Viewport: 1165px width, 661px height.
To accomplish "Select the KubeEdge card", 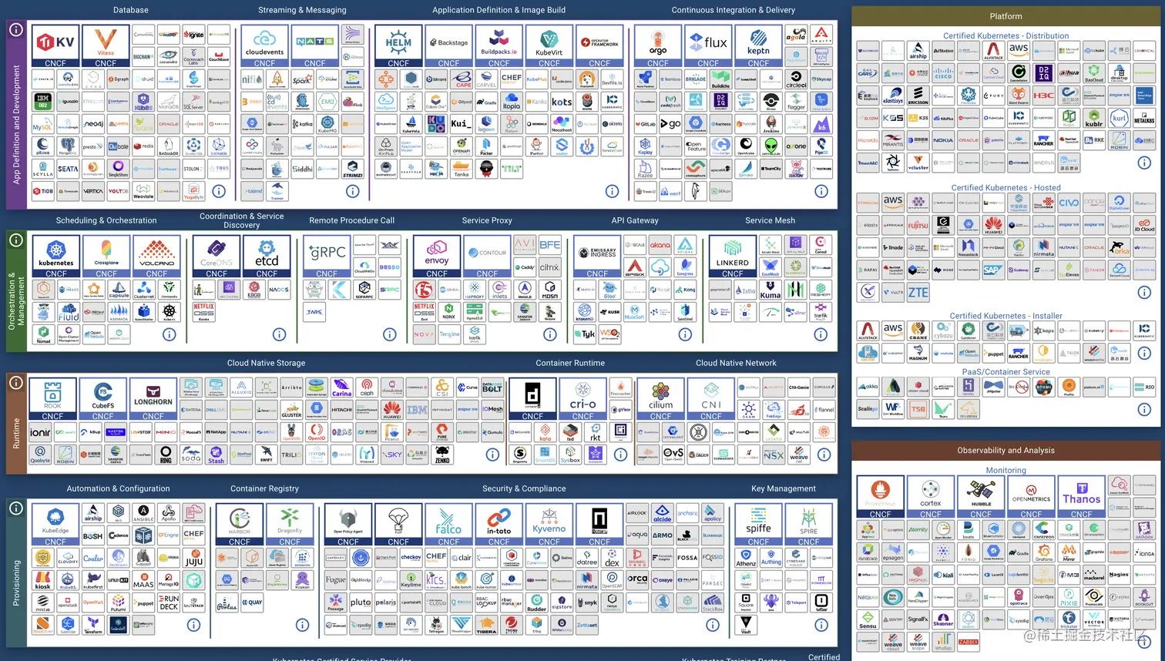I will click(55, 525).
